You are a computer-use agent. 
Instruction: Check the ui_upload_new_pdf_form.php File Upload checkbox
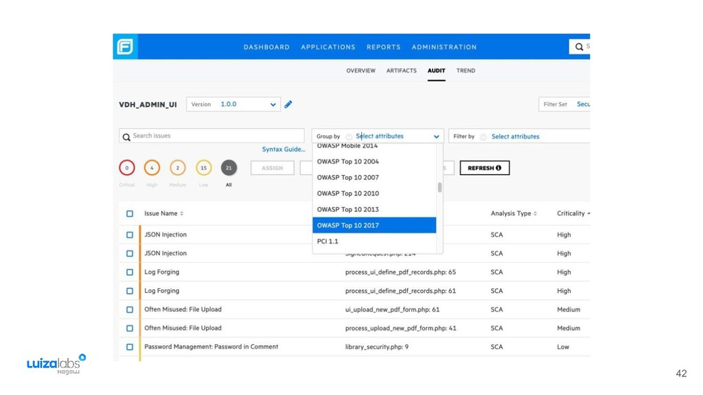tap(130, 309)
